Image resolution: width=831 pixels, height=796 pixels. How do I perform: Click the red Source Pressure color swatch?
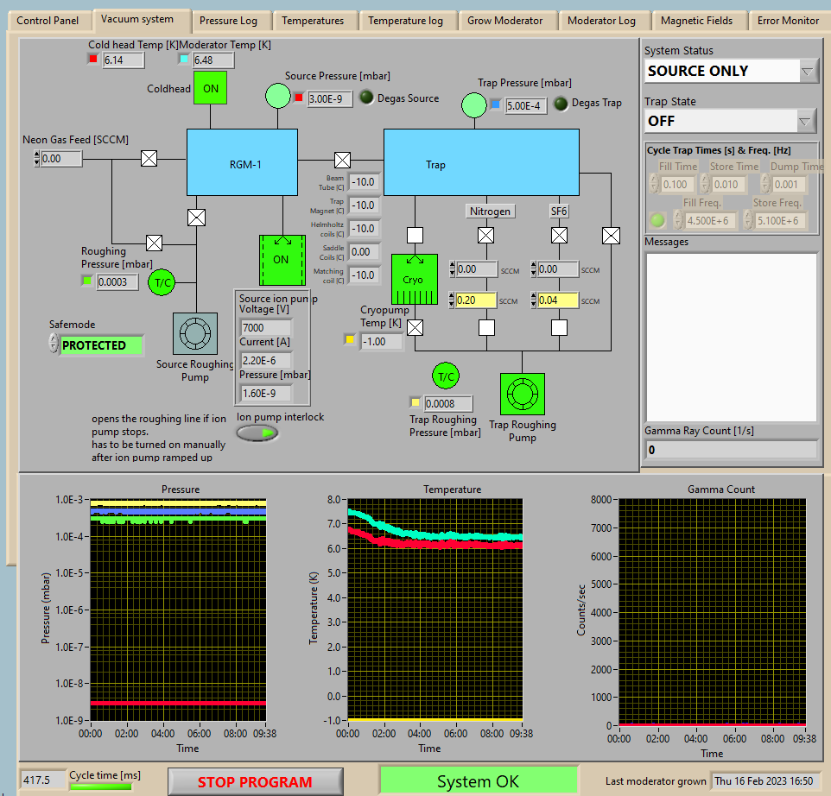tap(298, 98)
